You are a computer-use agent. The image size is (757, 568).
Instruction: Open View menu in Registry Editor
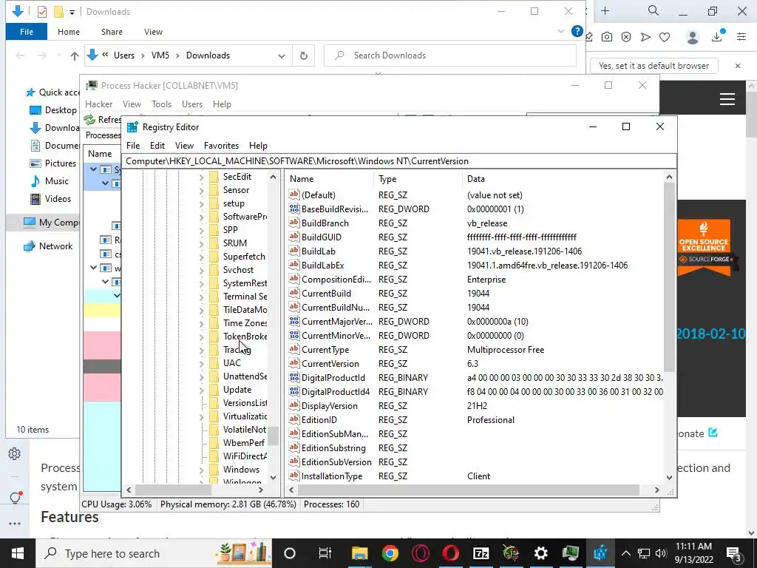[184, 146]
